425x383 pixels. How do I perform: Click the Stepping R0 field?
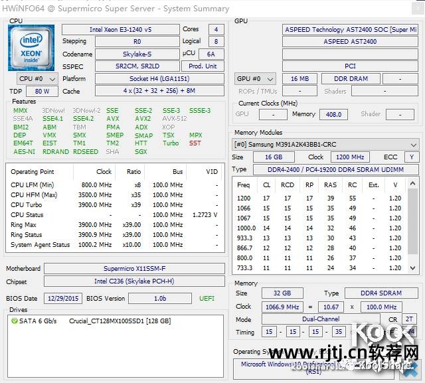(137, 41)
